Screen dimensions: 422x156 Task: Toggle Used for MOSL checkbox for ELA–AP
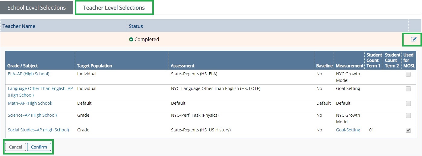click(x=408, y=74)
